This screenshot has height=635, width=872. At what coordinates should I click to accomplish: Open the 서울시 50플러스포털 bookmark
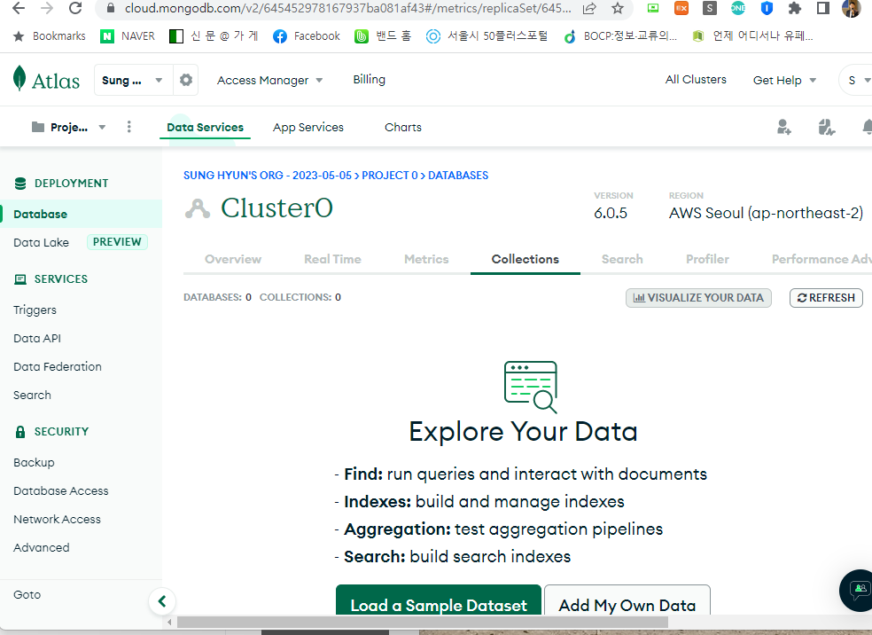487,36
